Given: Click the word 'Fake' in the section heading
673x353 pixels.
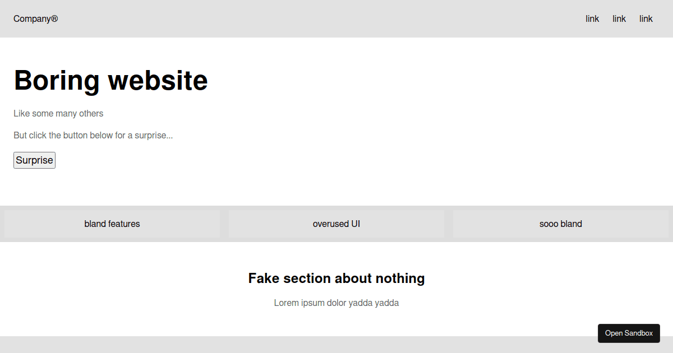Looking at the screenshot, I should click(264, 278).
